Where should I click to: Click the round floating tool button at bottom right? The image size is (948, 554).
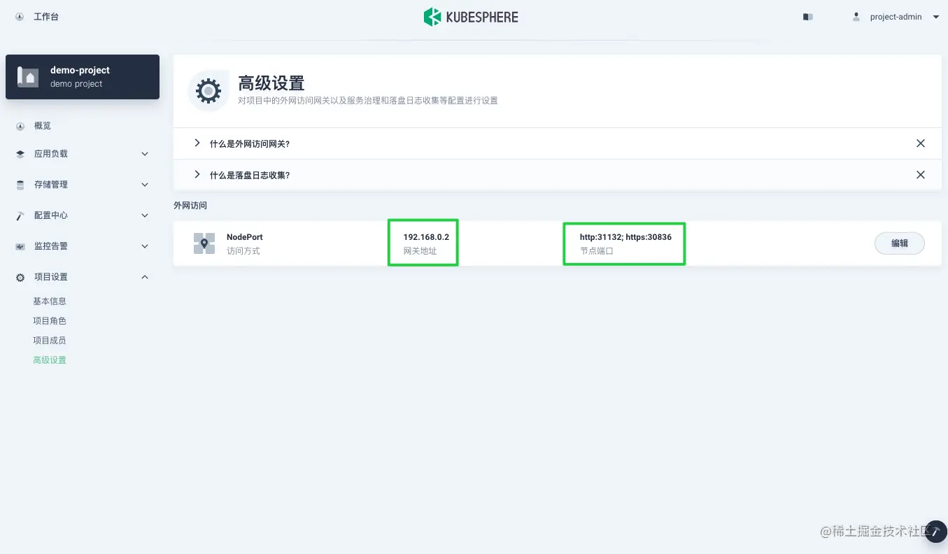pyautogui.click(x=935, y=532)
